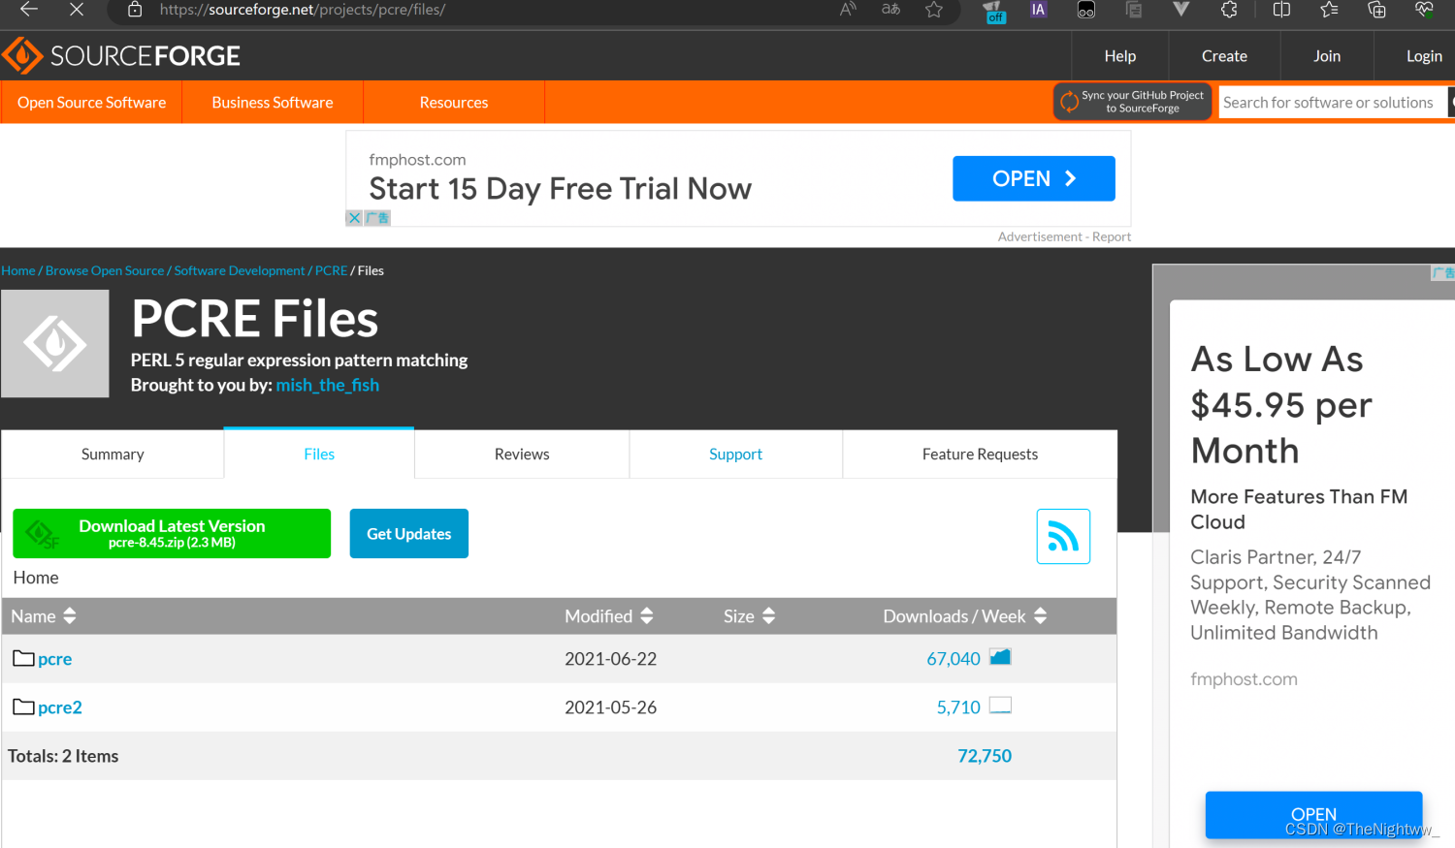Click Create in top bar
Image resolution: width=1455 pixels, height=848 pixels.
click(x=1224, y=56)
